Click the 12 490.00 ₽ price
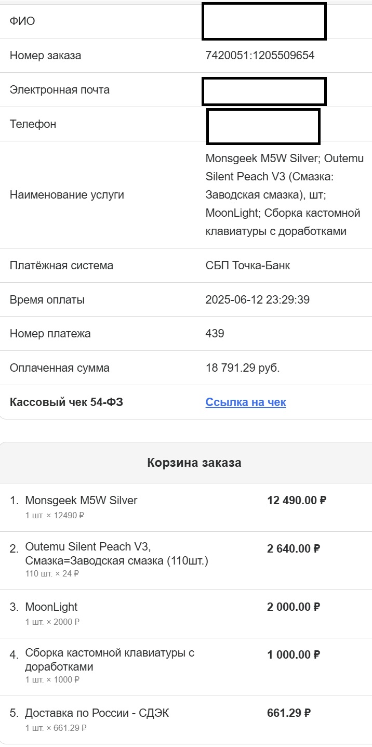This screenshot has height=747, width=372. click(x=297, y=501)
